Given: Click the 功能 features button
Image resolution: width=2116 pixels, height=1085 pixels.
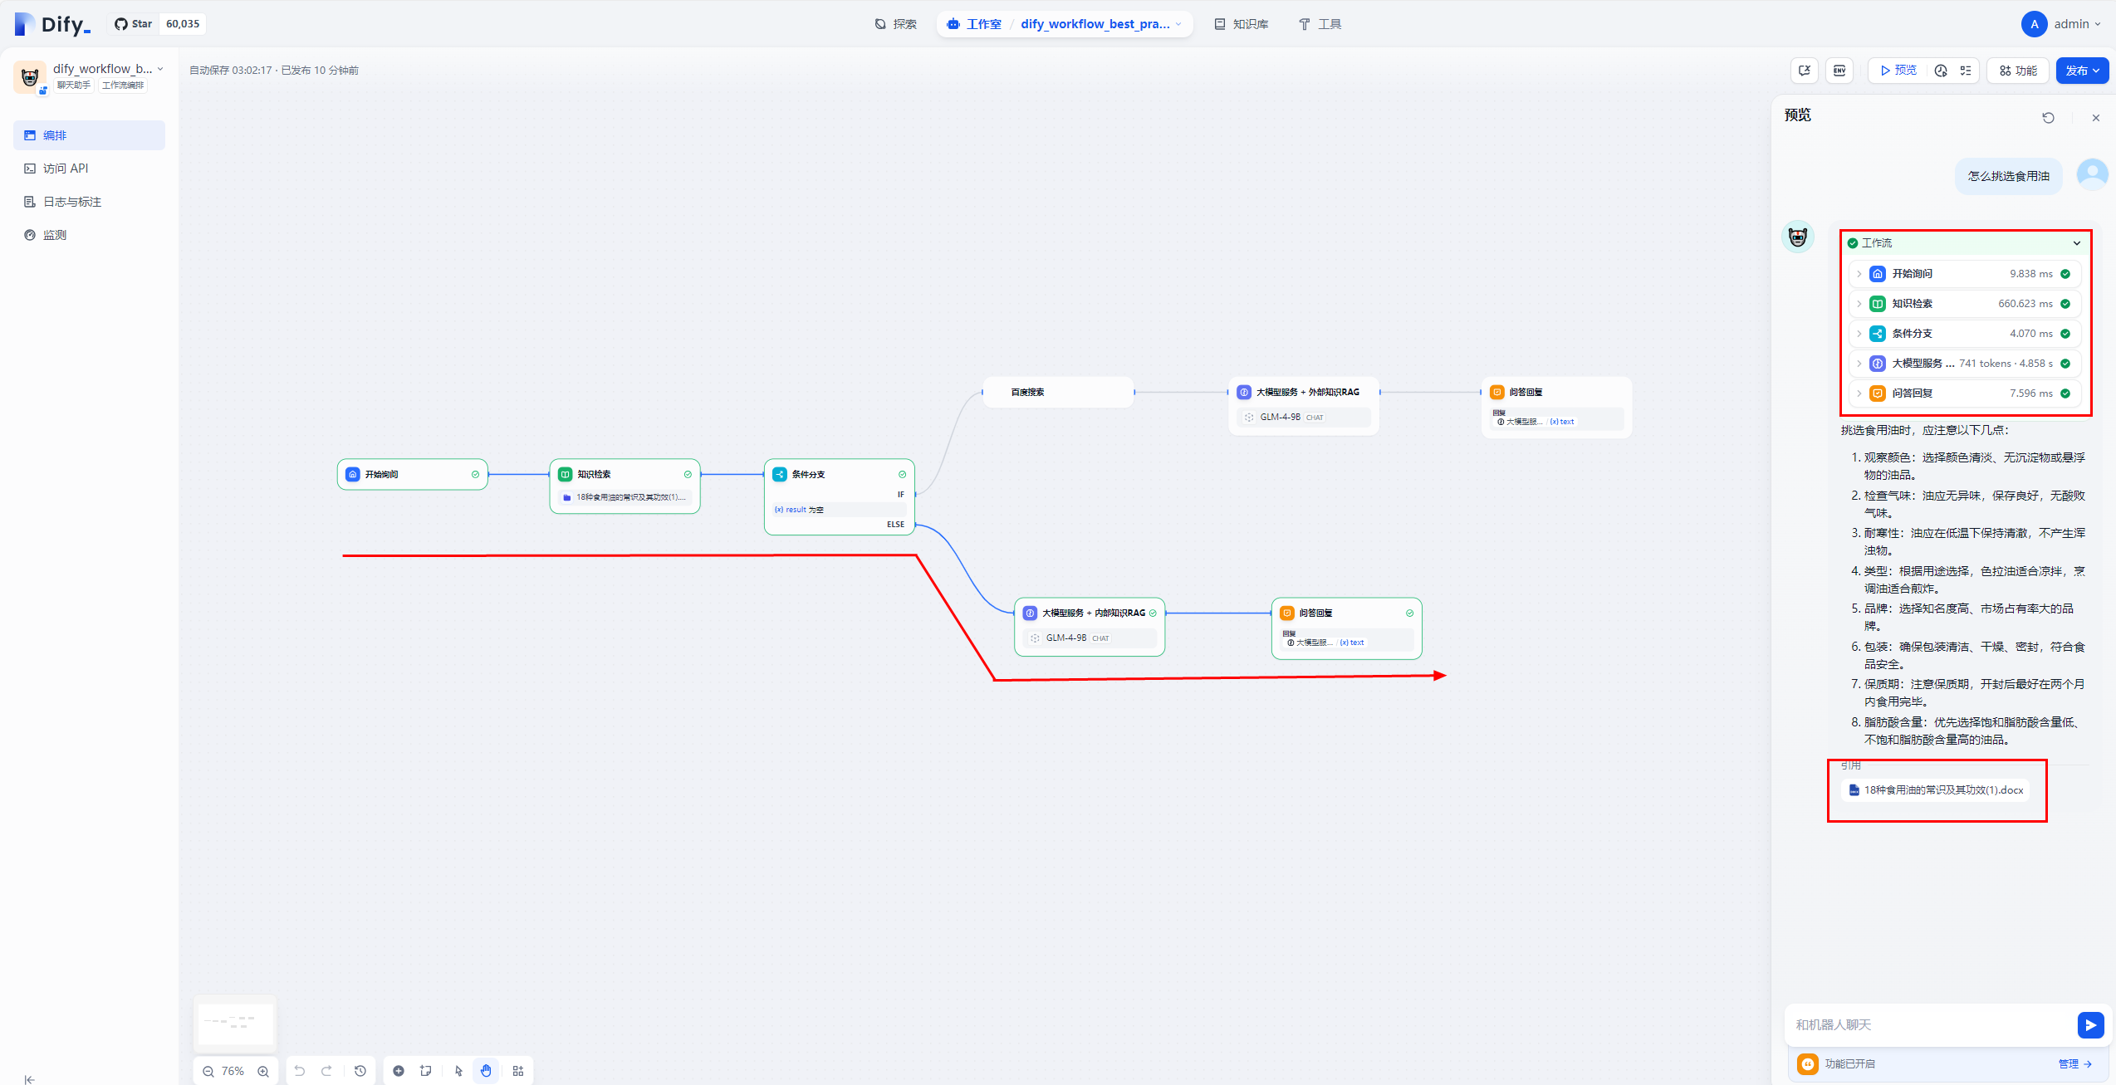Looking at the screenshot, I should (2017, 71).
